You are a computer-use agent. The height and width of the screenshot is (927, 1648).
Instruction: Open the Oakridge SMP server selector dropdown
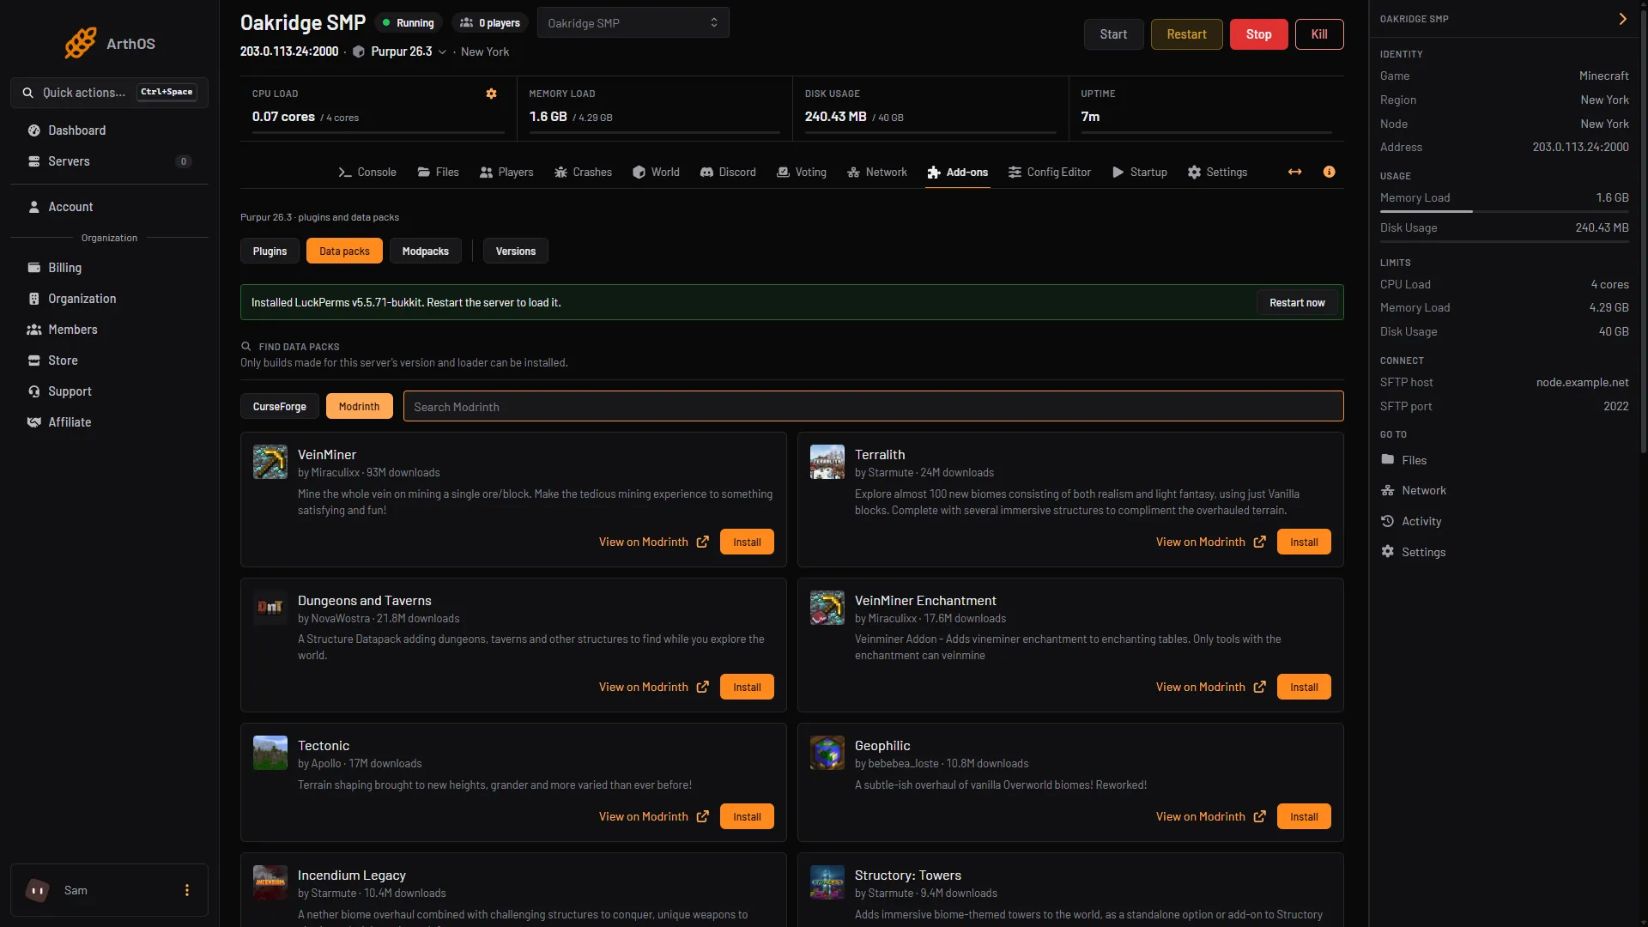(633, 22)
